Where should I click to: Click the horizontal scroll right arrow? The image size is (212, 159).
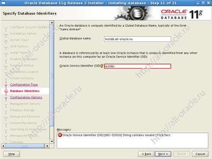coord(47,146)
